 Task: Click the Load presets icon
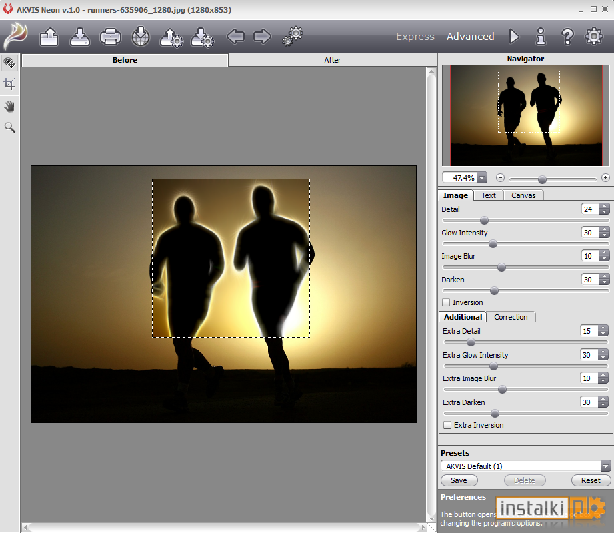pyautogui.click(x=171, y=37)
